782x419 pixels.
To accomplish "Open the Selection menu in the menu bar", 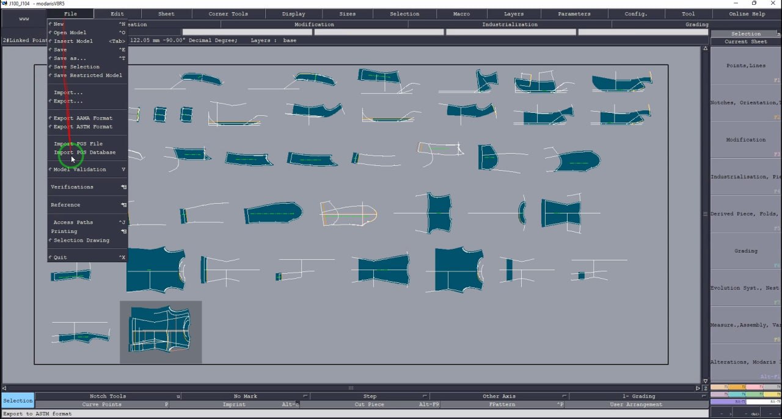I will (404, 13).
